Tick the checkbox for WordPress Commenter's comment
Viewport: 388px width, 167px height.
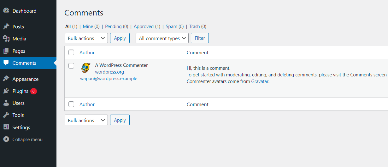(x=71, y=66)
